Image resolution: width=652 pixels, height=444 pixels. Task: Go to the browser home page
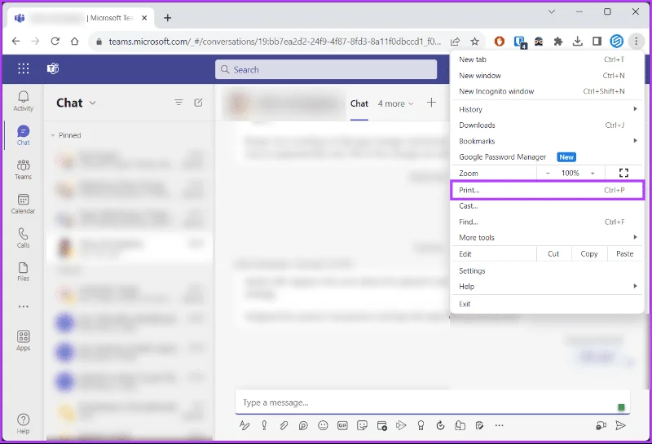(x=74, y=42)
